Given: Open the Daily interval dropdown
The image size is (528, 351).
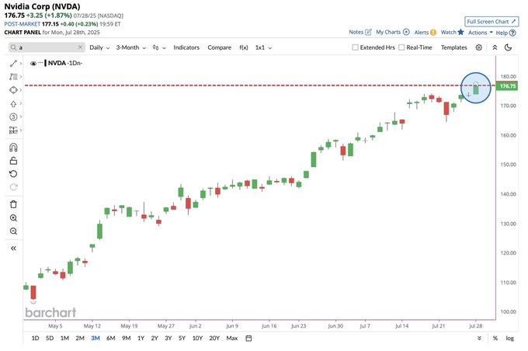Looking at the screenshot, I should coord(99,47).
